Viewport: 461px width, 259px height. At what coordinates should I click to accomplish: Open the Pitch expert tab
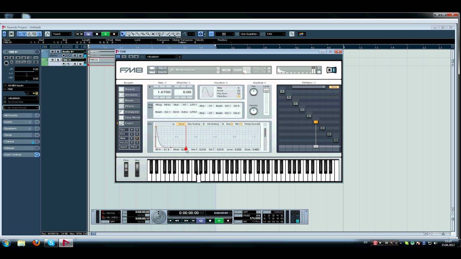click(134, 147)
